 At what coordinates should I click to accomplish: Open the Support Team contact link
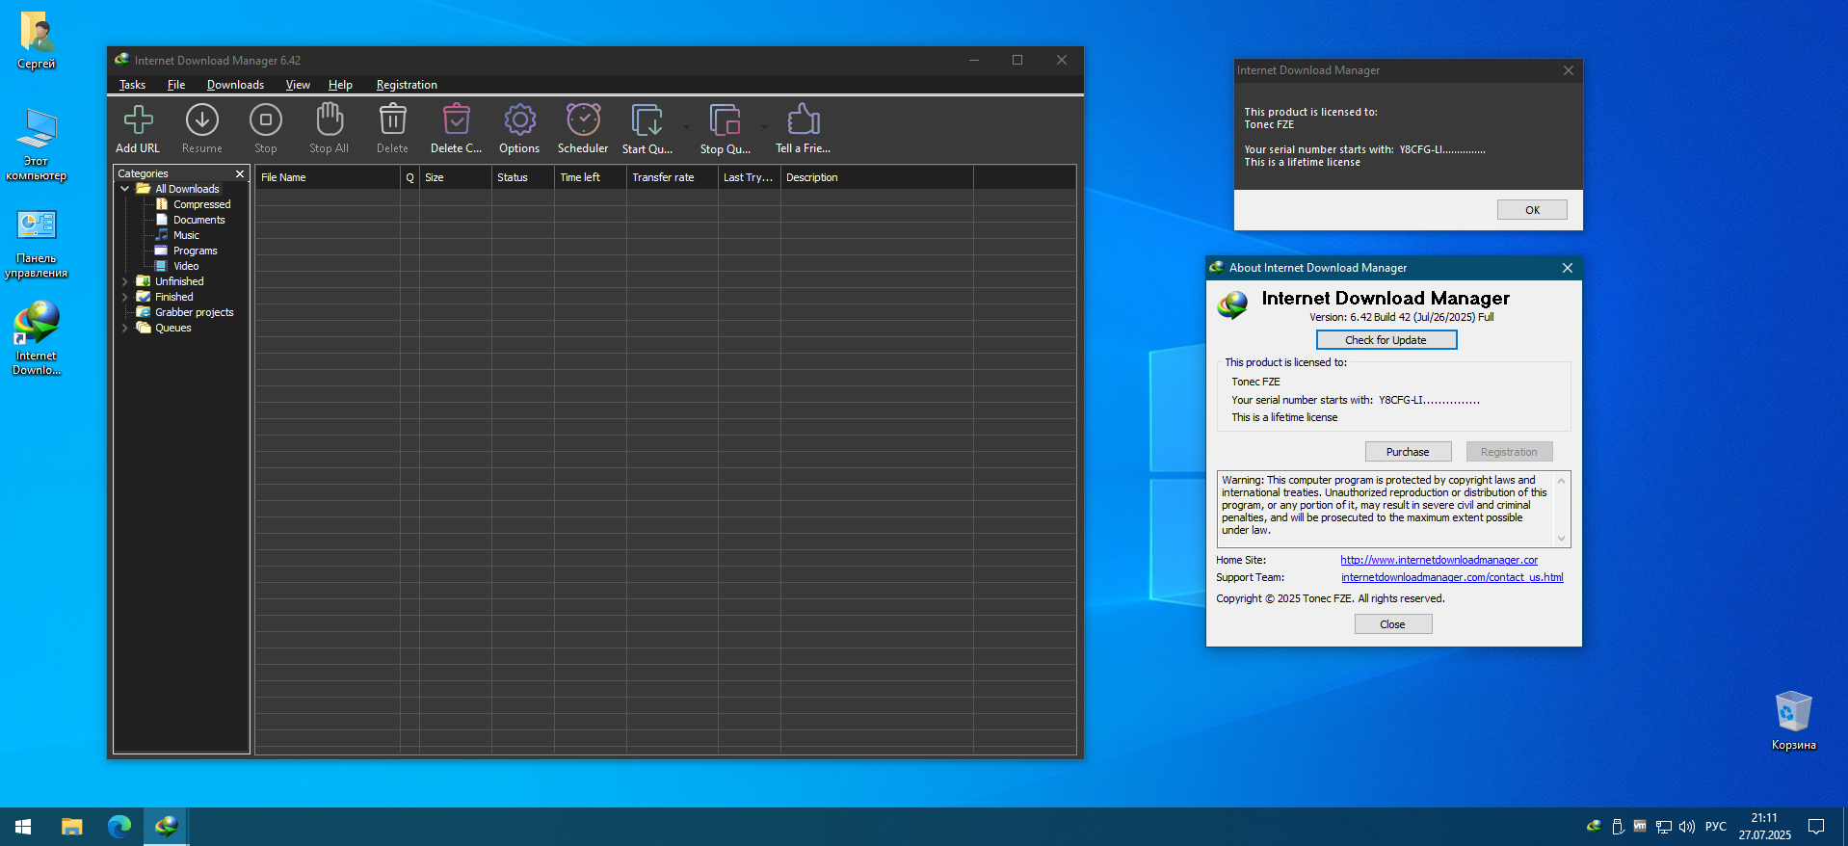tap(1452, 577)
